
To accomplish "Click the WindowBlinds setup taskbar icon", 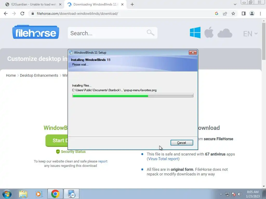I will point(71,194).
